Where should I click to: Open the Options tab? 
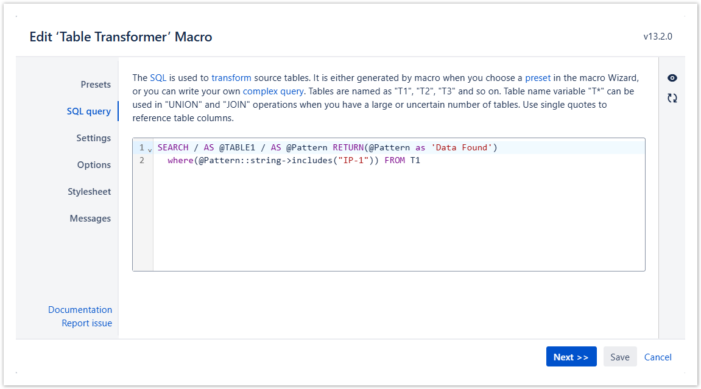click(x=94, y=165)
